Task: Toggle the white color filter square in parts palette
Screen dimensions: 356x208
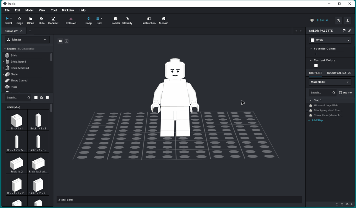Action: (36, 97)
